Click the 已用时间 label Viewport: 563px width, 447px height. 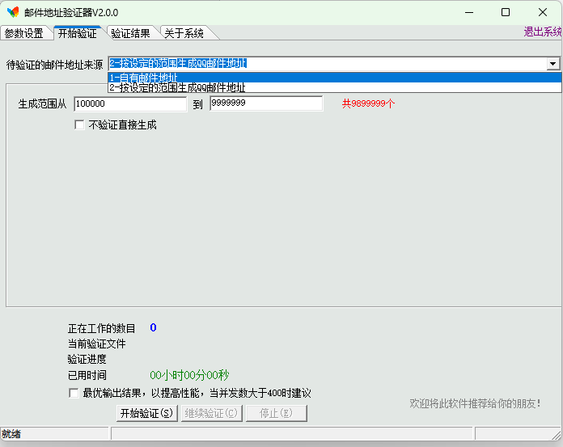pos(87,376)
